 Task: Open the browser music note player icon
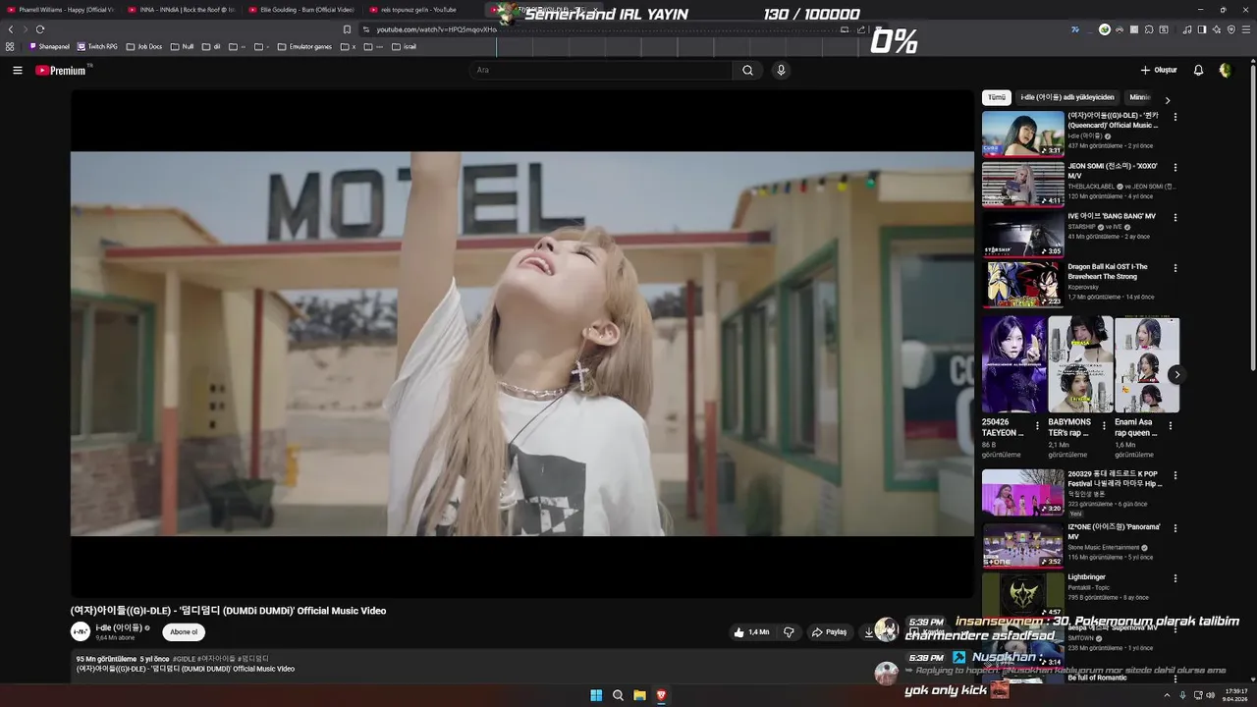click(1187, 29)
